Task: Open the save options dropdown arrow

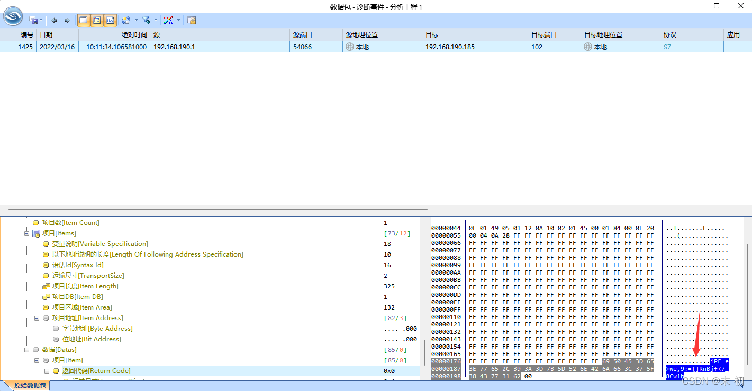Action: pyautogui.click(x=41, y=20)
